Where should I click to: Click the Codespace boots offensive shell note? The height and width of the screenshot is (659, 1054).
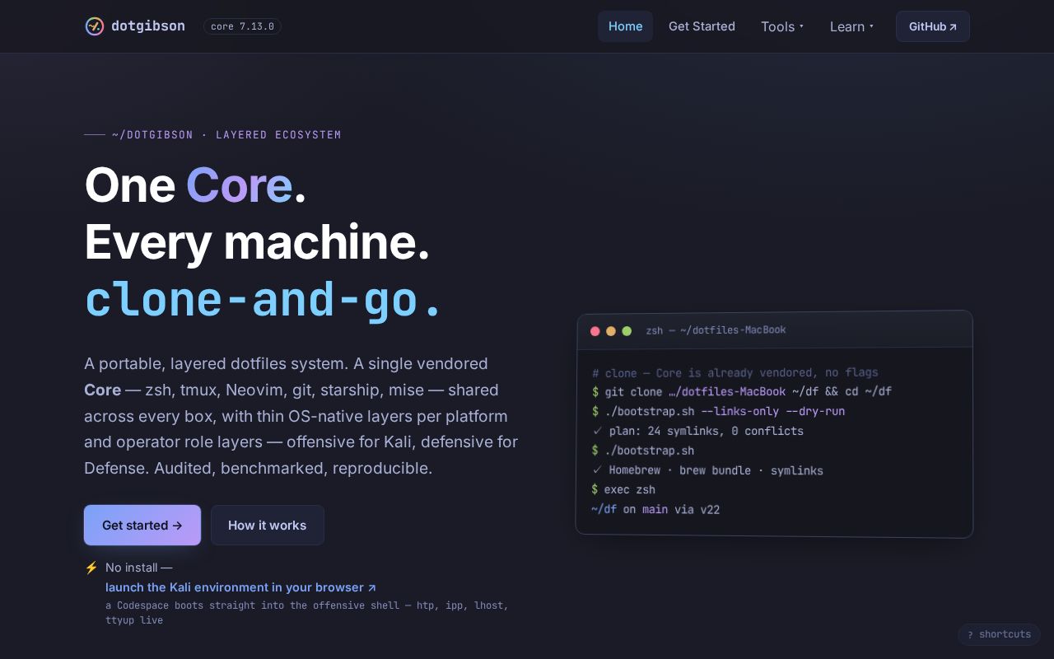click(x=307, y=613)
